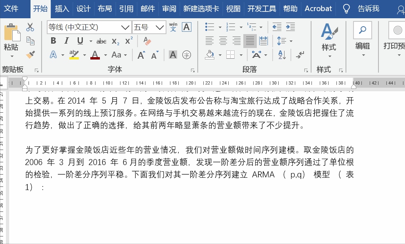
Task: Switch to the 插入 ribbon tab
Action: click(62, 8)
